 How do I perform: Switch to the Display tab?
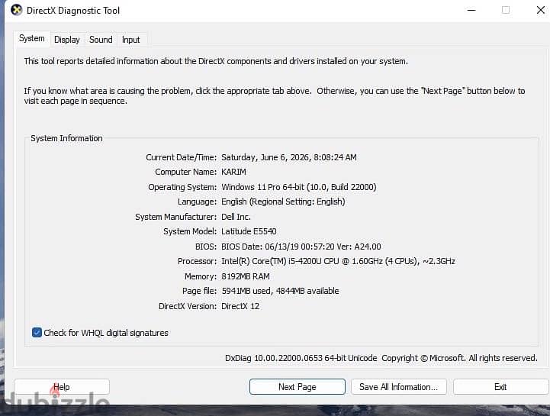point(66,40)
